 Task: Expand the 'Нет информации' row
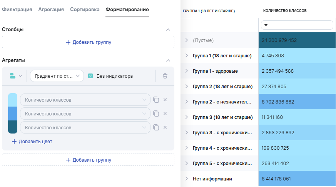pyautogui.click(x=187, y=179)
